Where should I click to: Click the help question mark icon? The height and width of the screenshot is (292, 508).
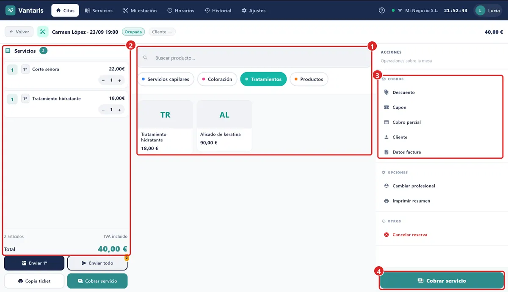tap(382, 11)
